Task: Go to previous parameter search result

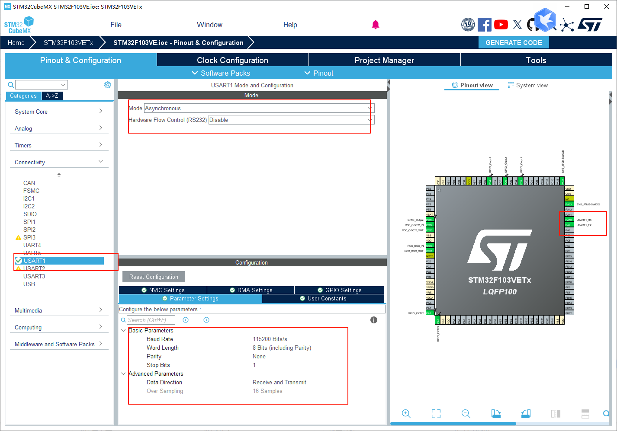Action: pos(186,320)
